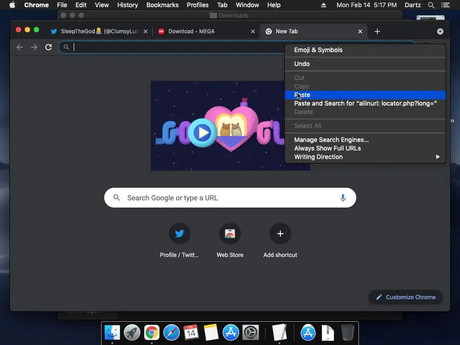The width and height of the screenshot is (460, 345).
Task: Click the back navigation arrow
Action: (20, 47)
